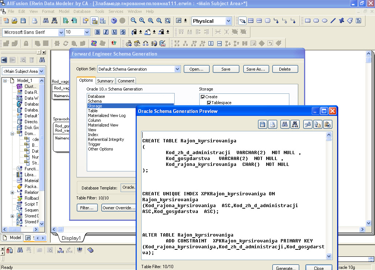375x270 pixels.
Task: Select the Text annotation tool
Action: tap(358, 21)
